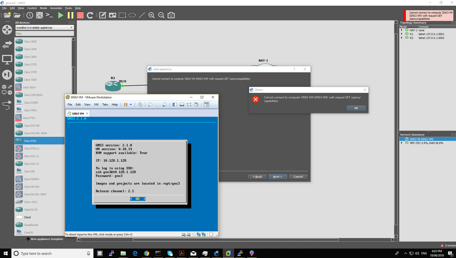
Task: Open the Annotate menu
Action: click(55, 8)
